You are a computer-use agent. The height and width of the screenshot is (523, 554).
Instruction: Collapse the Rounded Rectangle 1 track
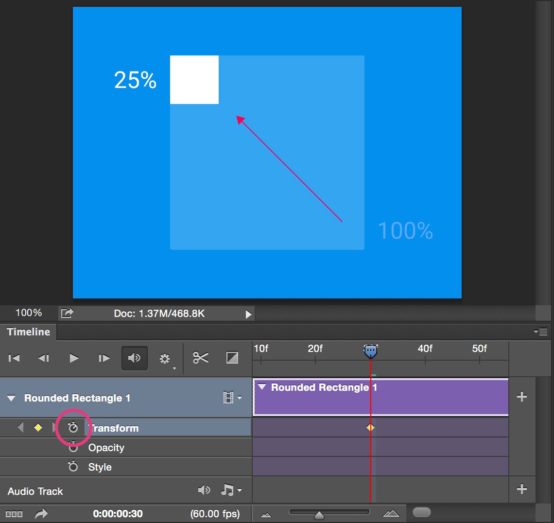[x=11, y=398]
